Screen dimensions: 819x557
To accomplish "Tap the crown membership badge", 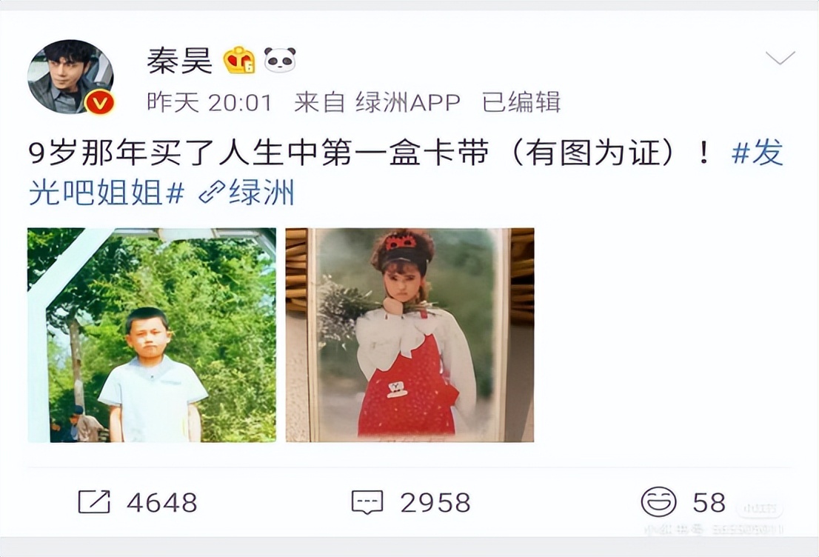I will tap(239, 60).
